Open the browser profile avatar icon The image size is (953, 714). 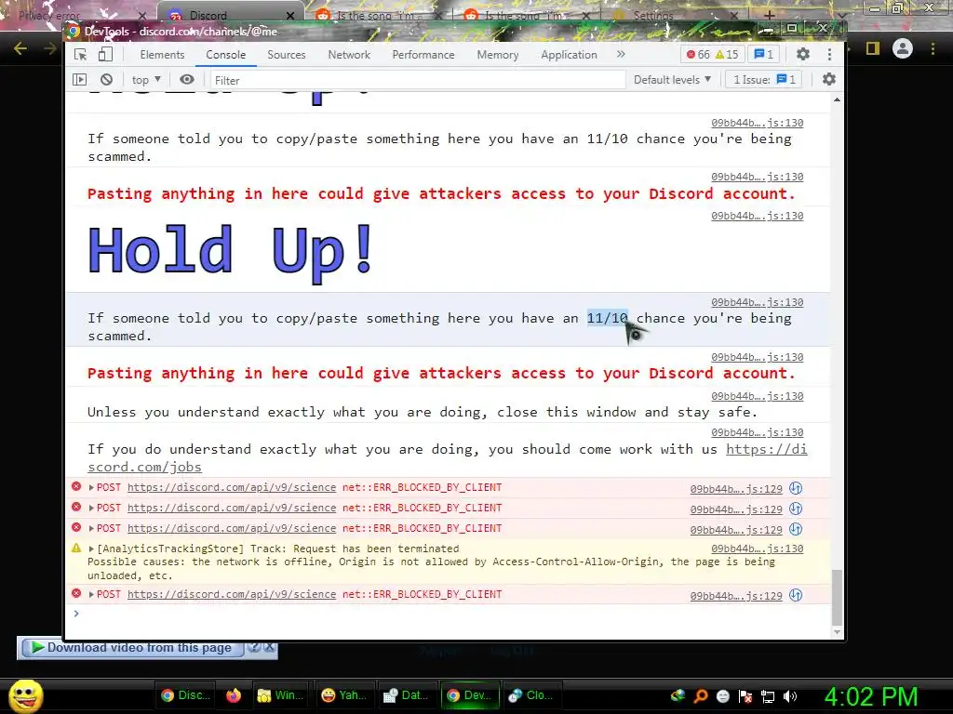tap(903, 48)
